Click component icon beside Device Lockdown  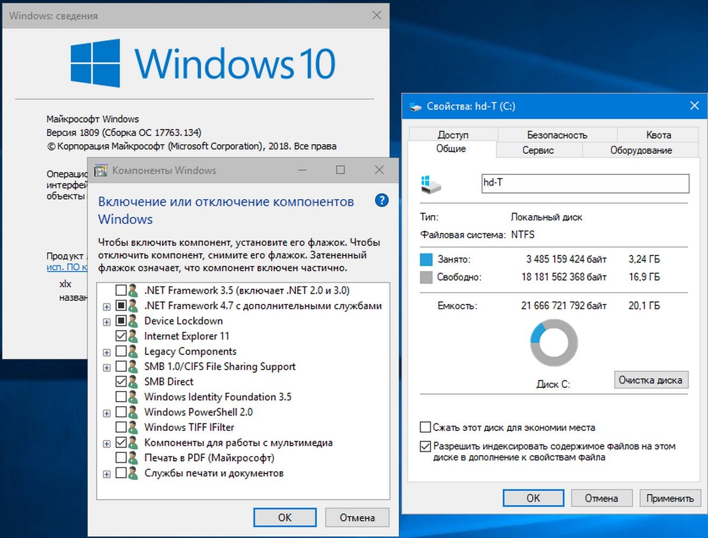pos(133,321)
